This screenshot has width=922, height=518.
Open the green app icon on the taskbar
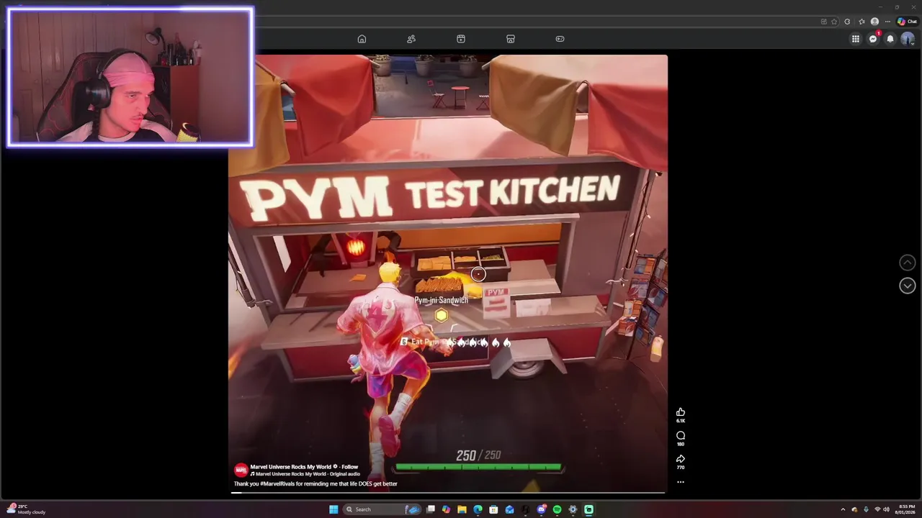point(588,509)
